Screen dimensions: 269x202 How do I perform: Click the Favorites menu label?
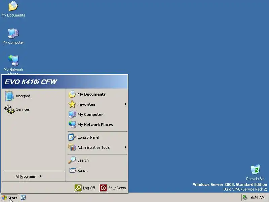pyautogui.click(x=86, y=104)
